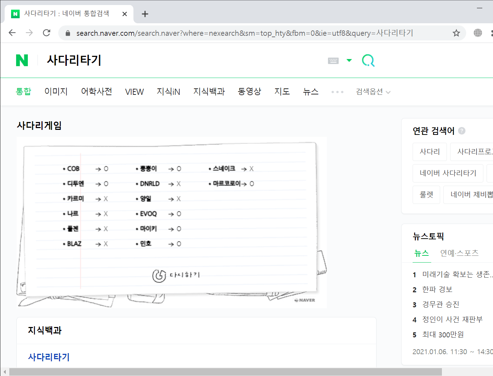493x376 pixels.
Task: Expand the search history dropdown arrow
Action: click(x=349, y=60)
